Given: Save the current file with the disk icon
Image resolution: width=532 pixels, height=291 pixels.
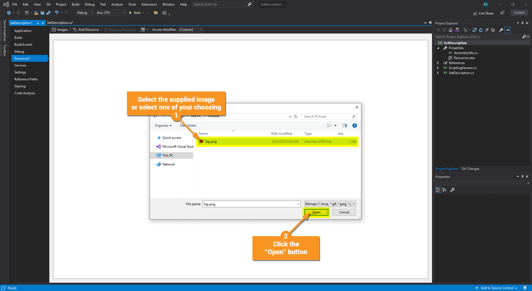Looking at the screenshot, I should (42, 13).
